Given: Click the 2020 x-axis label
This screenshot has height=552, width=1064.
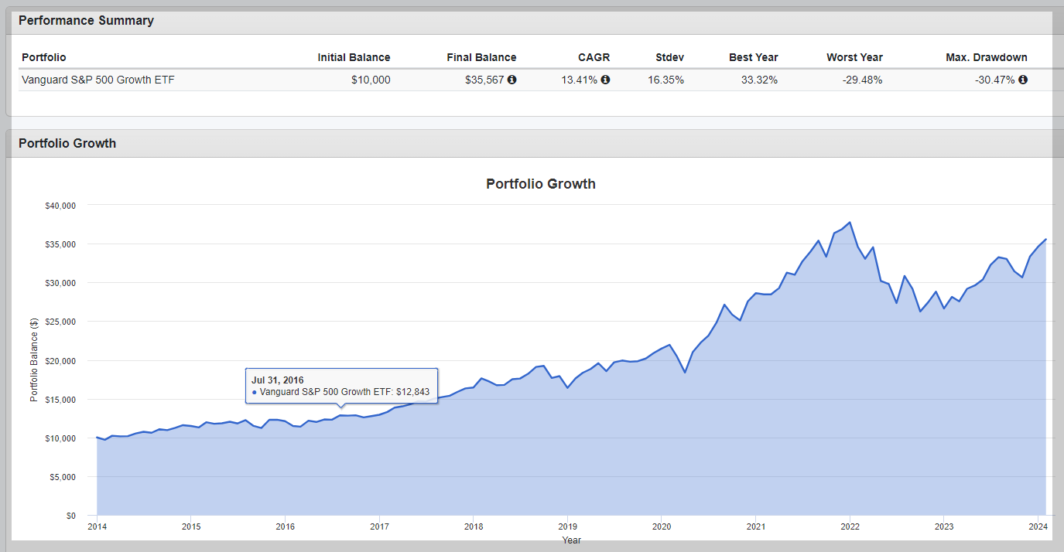Looking at the screenshot, I should [x=662, y=527].
